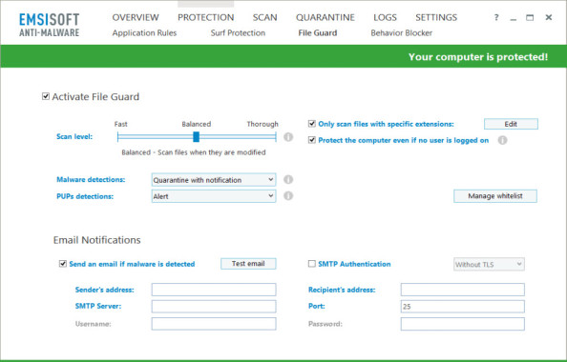The image size is (567, 362).
Task: Go to the Overview tab
Action: [136, 17]
